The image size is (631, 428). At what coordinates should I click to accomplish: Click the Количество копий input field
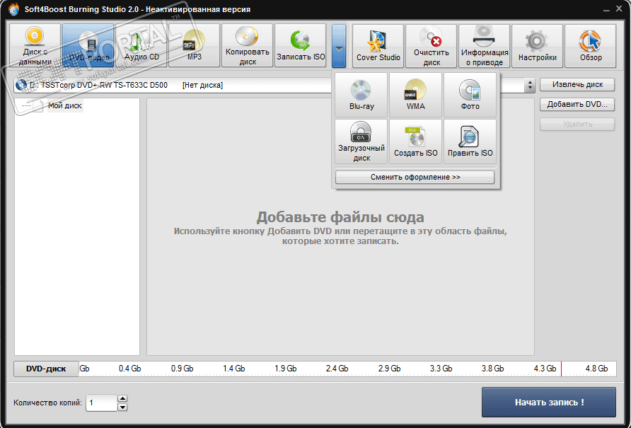(101, 403)
